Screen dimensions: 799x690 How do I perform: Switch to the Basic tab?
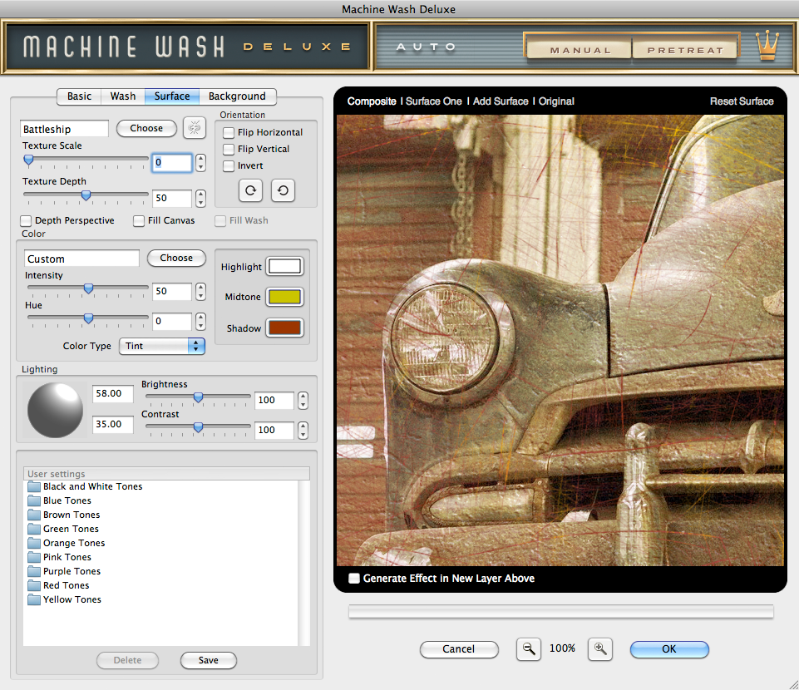click(79, 96)
